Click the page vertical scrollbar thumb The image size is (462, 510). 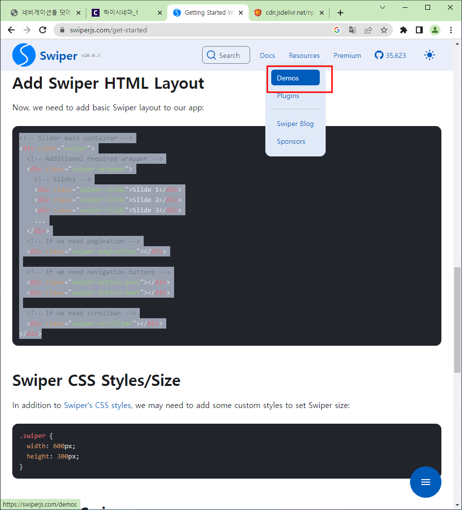coord(458,320)
